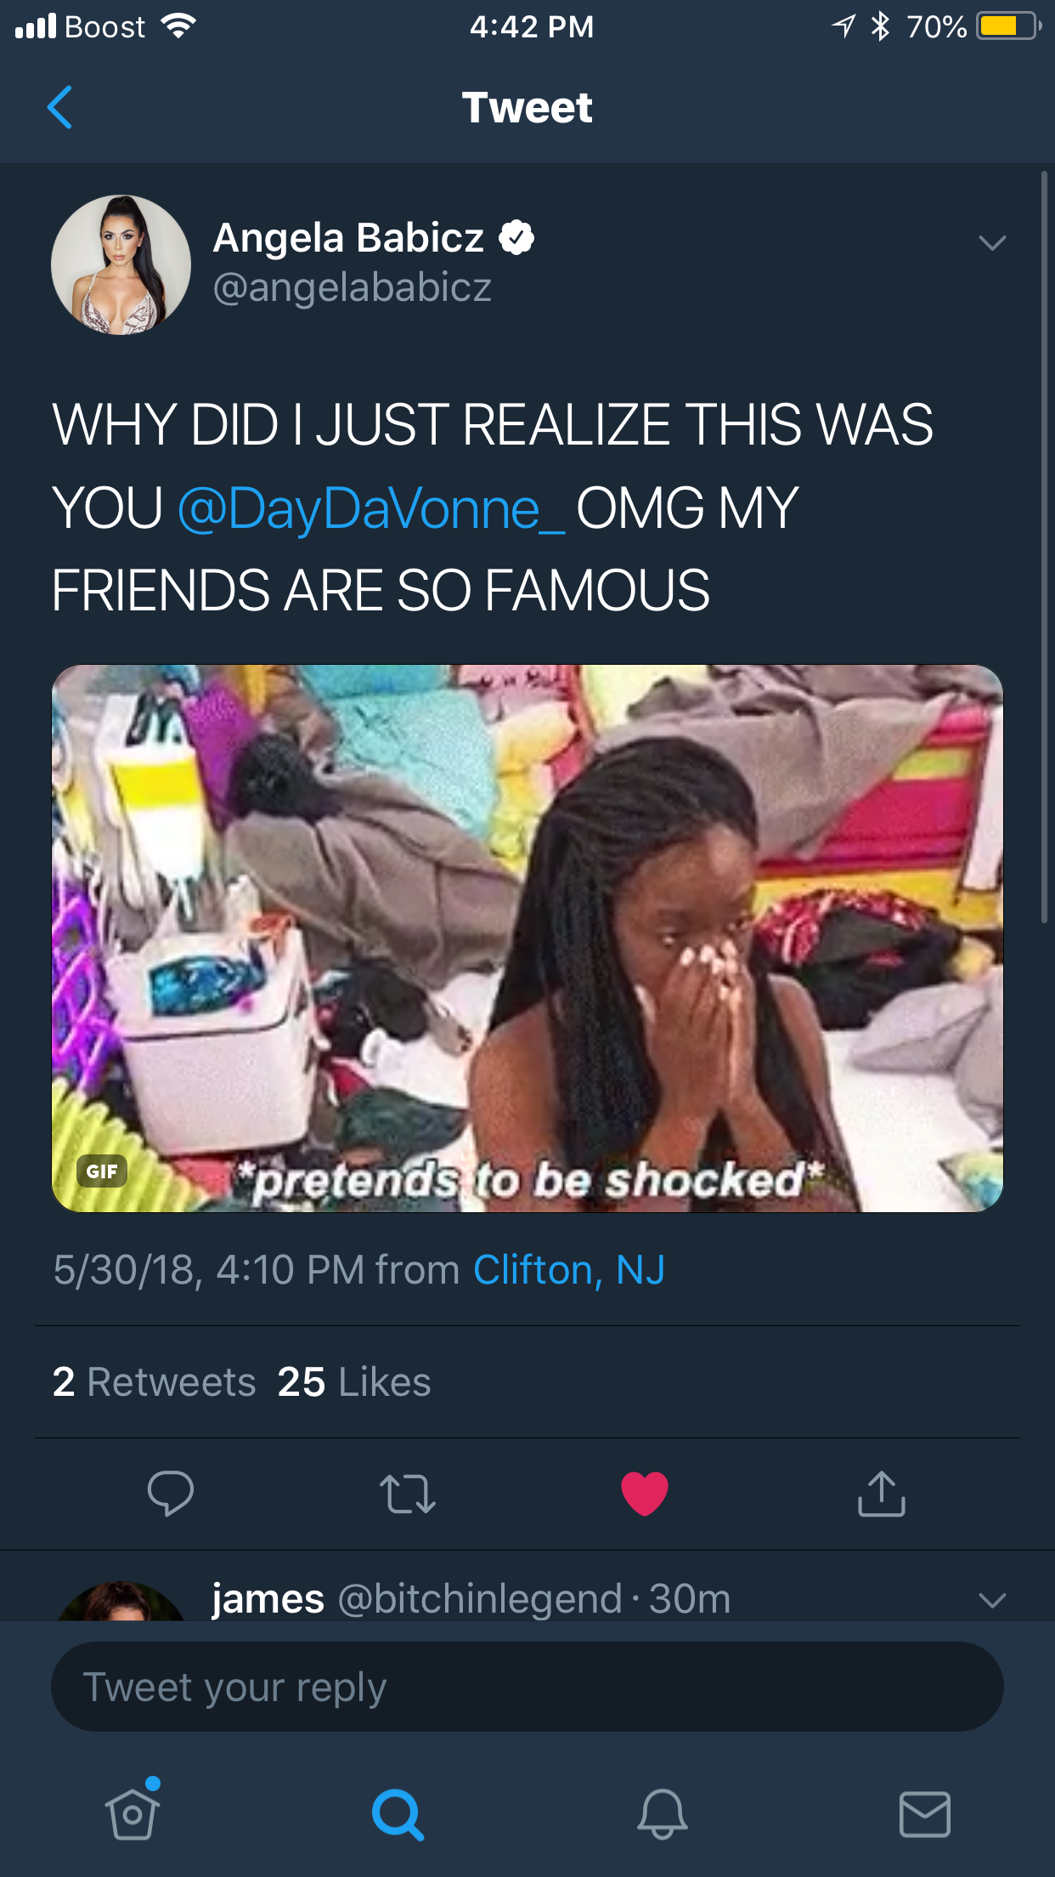
Task: Open the Clifton, NJ location link
Action: point(569,1270)
